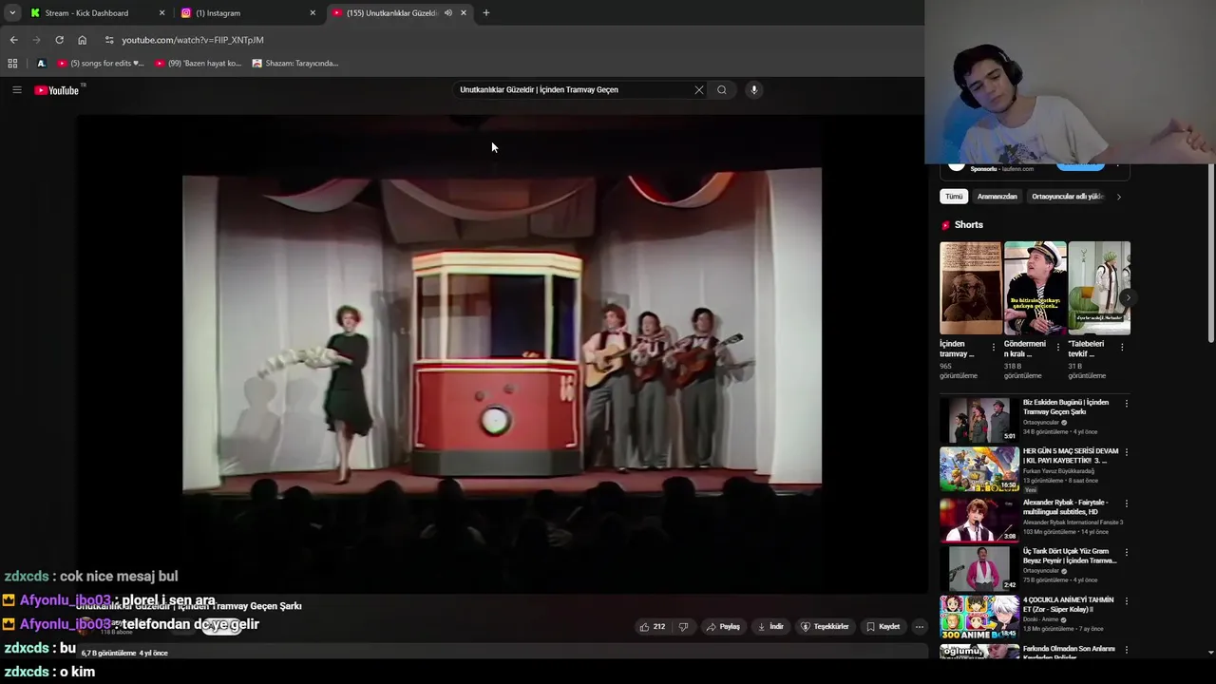Screen dimensions: 1216x684
Task: Open options menu for 'Alexander Rybak - Fairytale' video
Action: [1127, 503]
